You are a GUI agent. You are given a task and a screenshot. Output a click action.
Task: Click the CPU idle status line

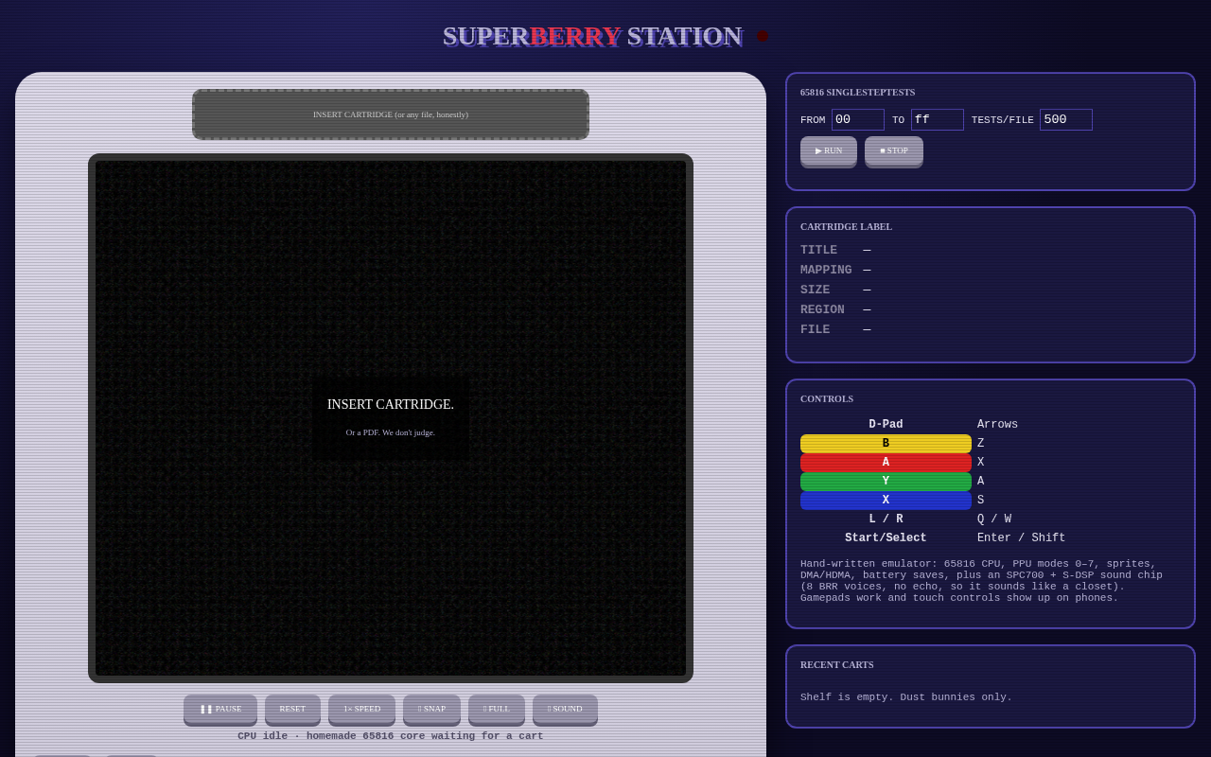click(x=391, y=736)
